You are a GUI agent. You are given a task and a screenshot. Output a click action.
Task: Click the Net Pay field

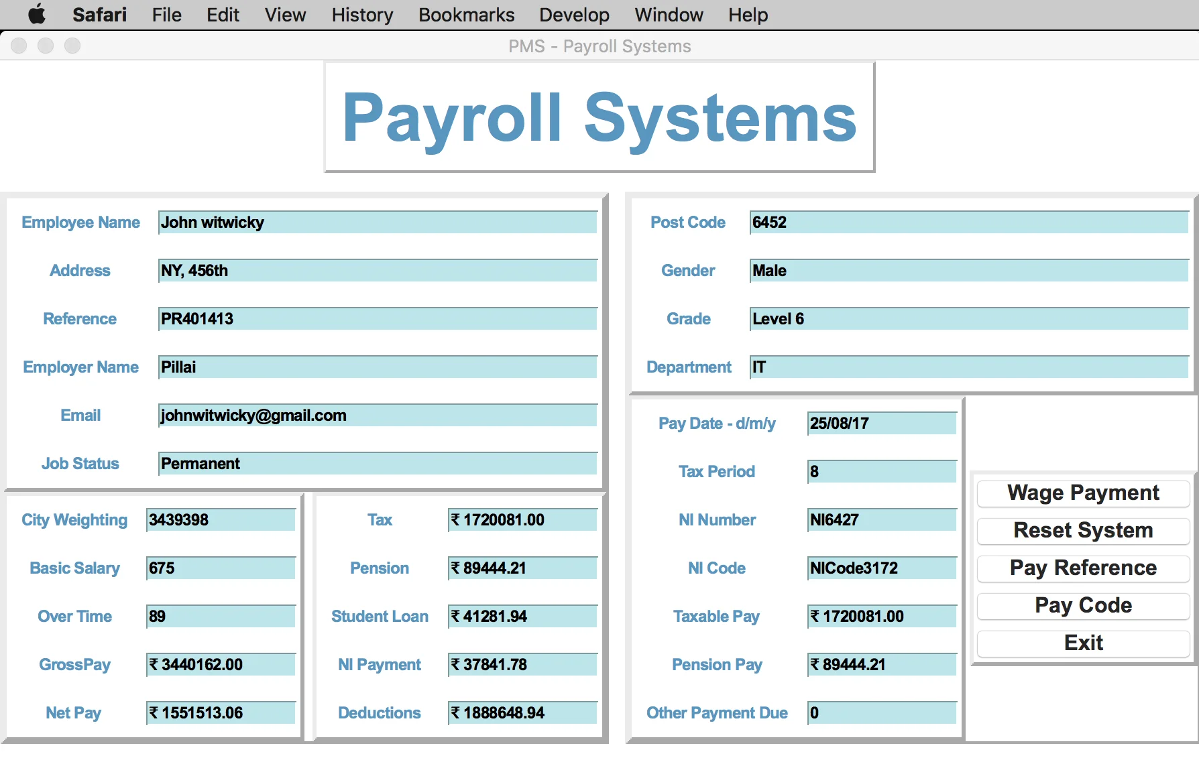pos(220,713)
